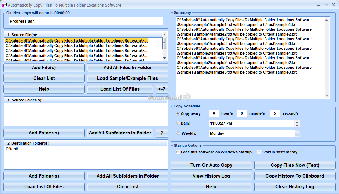Click the second/s input field
This screenshot has width=339, height=194.
click(x=275, y=113)
